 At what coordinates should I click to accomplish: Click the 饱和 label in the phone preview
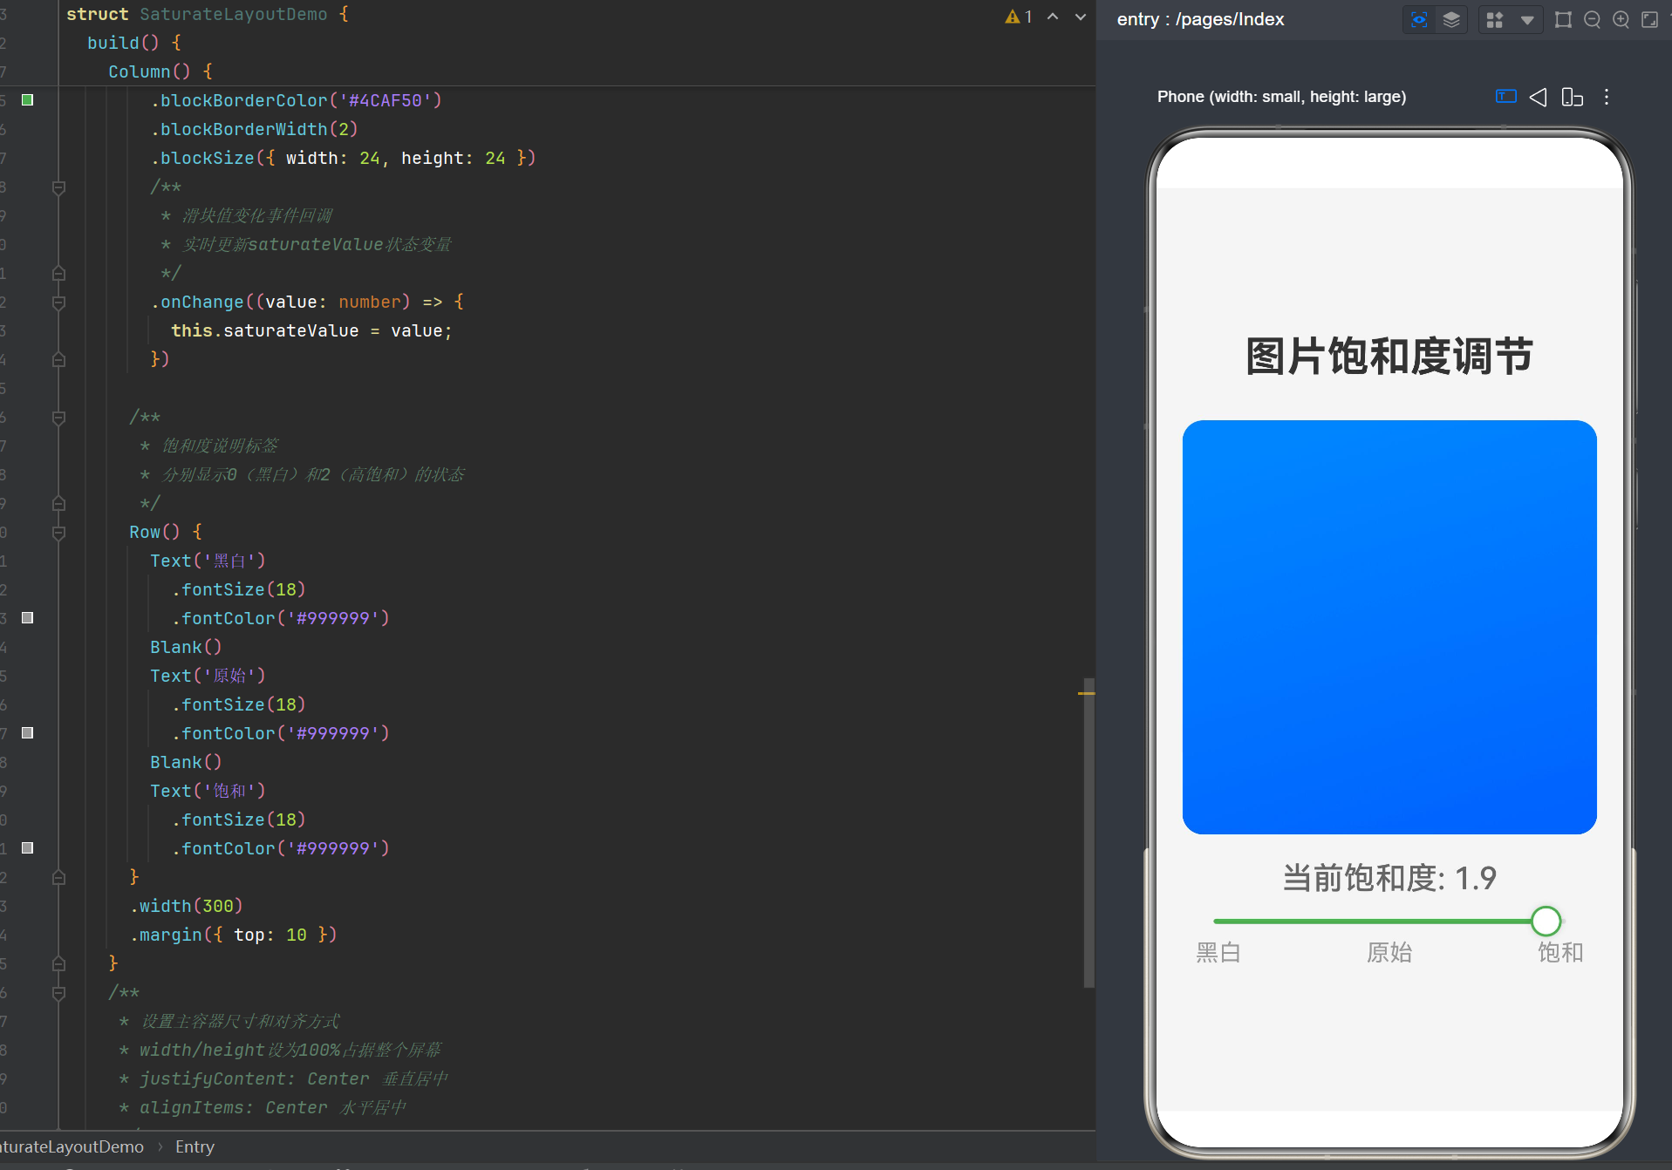(x=1560, y=952)
